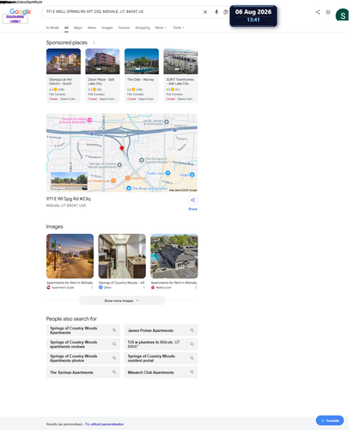
Task: Click address text 971 E Wl Spg Rd #23q
Action: pos(69,199)
